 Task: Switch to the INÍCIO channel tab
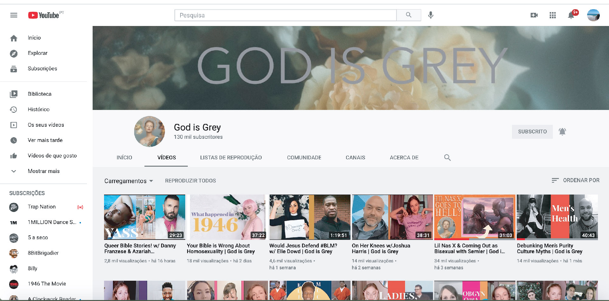click(124, 157)
